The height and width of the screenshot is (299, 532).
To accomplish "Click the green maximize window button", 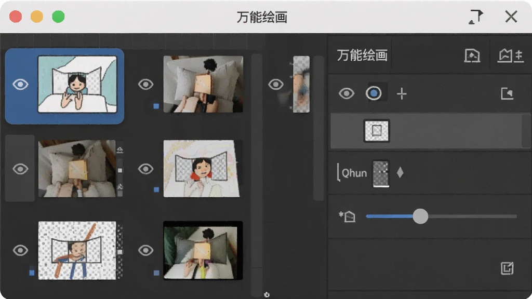I will tap(58, 17).
